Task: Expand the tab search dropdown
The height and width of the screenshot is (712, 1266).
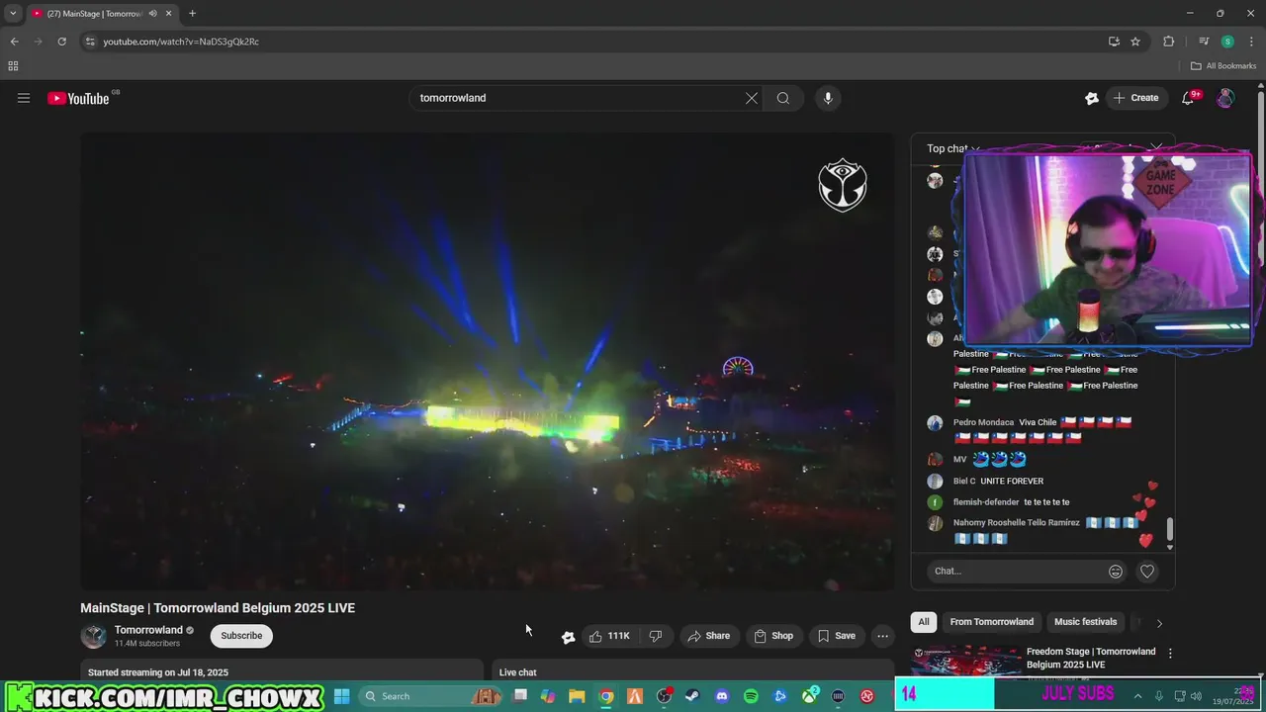Action: (x=13, y=14)
